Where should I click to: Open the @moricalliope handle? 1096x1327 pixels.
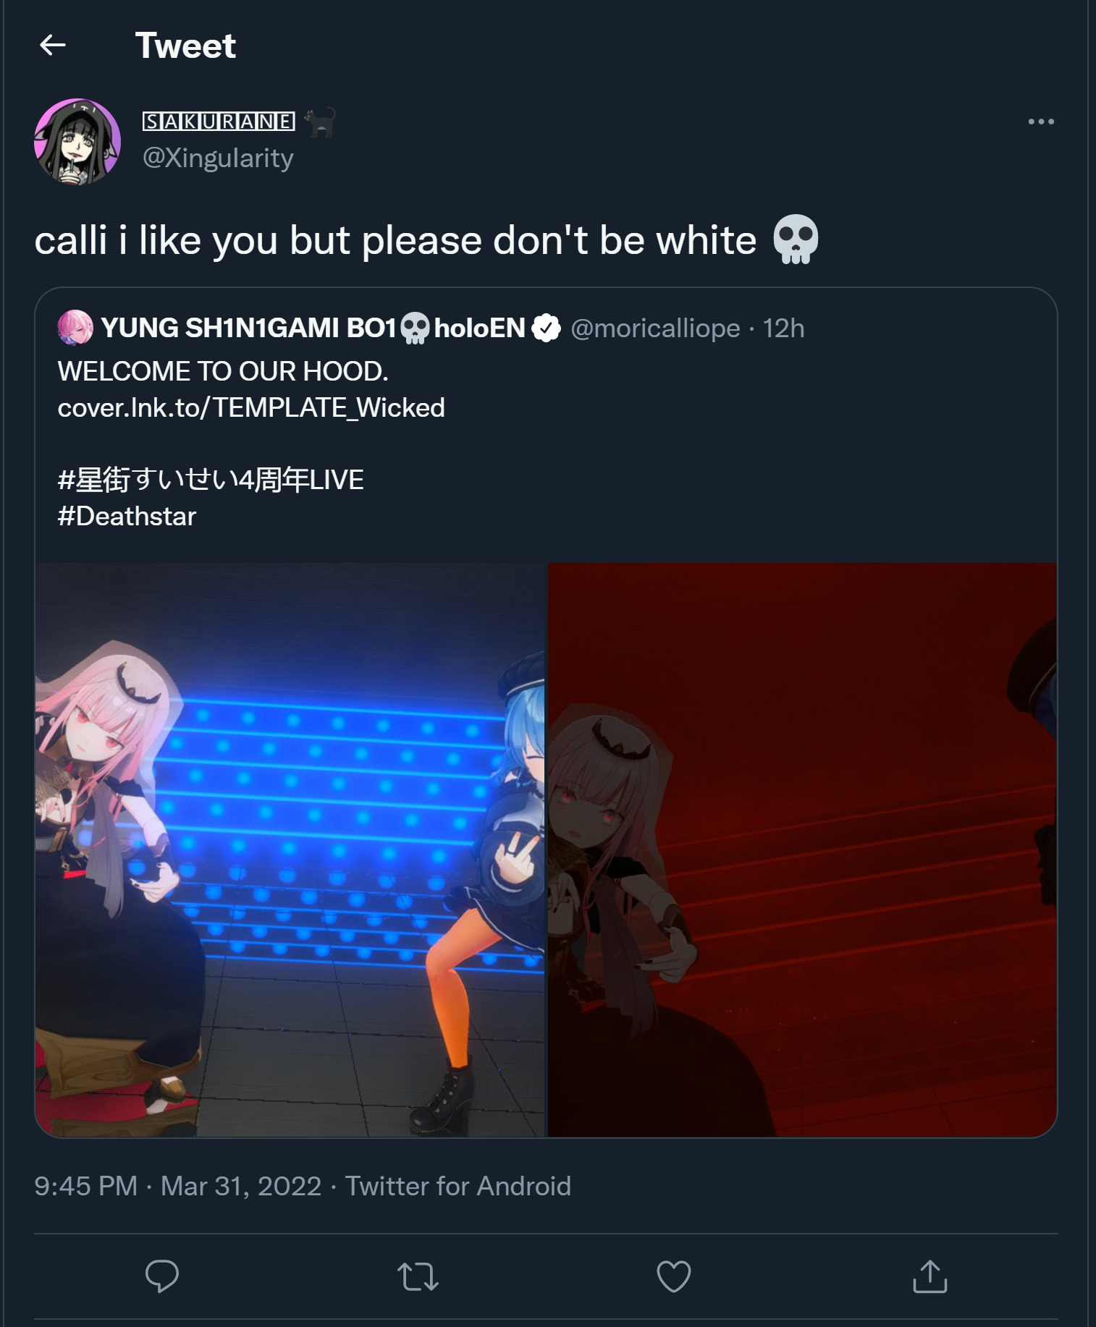point(655,328)
